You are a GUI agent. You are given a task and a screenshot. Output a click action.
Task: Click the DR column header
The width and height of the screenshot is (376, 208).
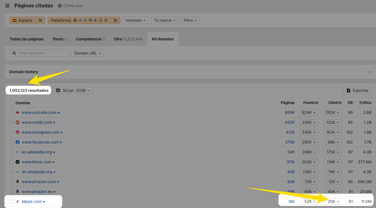tap(350, 103)
